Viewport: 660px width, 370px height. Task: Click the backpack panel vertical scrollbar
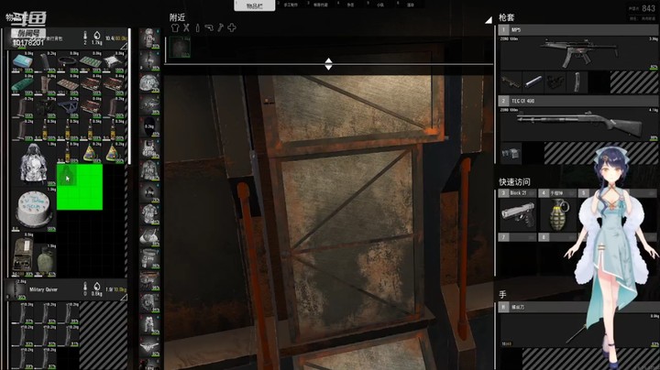pos(129,96)
